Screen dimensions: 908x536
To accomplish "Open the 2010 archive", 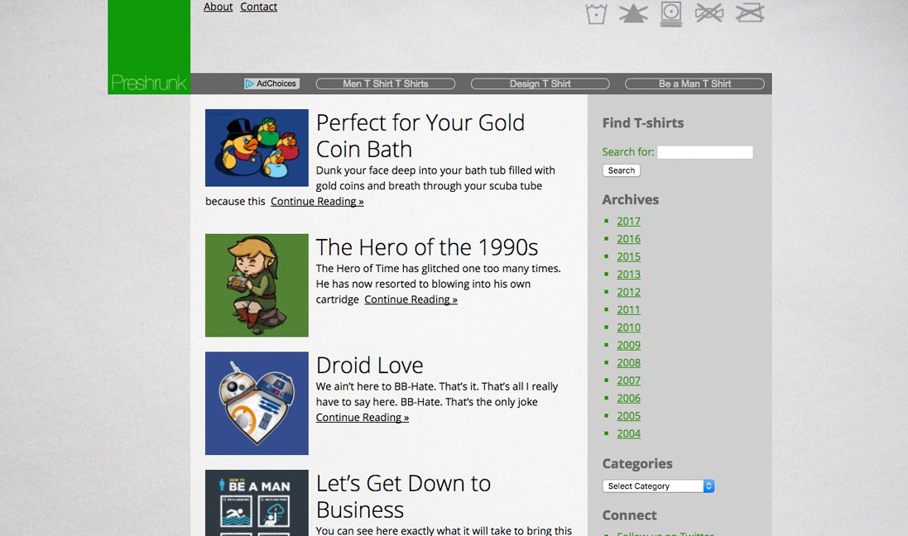I will [628, 328].
